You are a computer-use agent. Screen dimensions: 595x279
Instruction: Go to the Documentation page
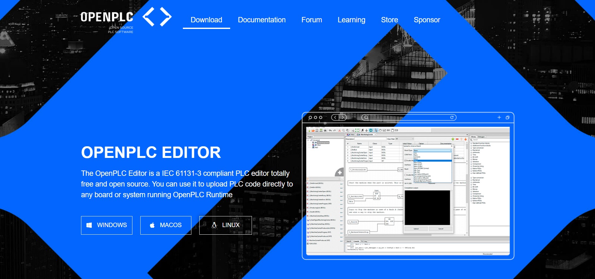pyautogui.click(x=262, y=20)
